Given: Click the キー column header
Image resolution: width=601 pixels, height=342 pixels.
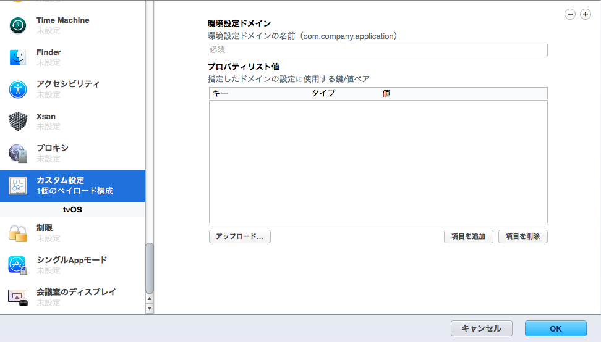Looking at the screenshot, I should point(220,93).
